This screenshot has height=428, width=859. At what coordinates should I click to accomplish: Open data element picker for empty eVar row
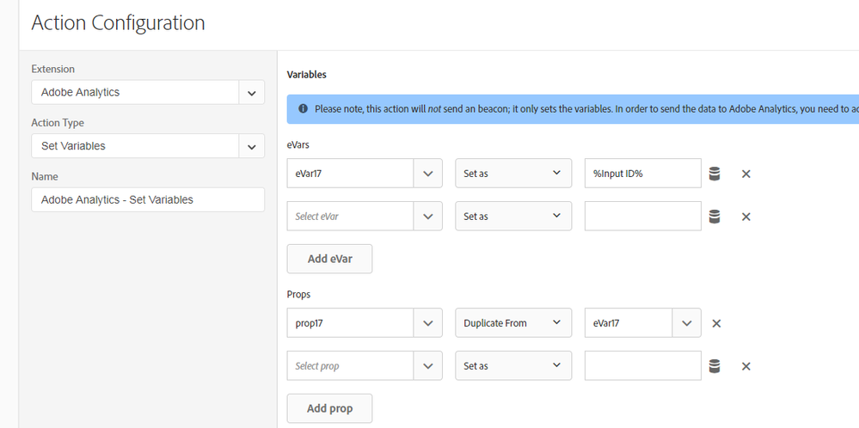tap(715, 217)
